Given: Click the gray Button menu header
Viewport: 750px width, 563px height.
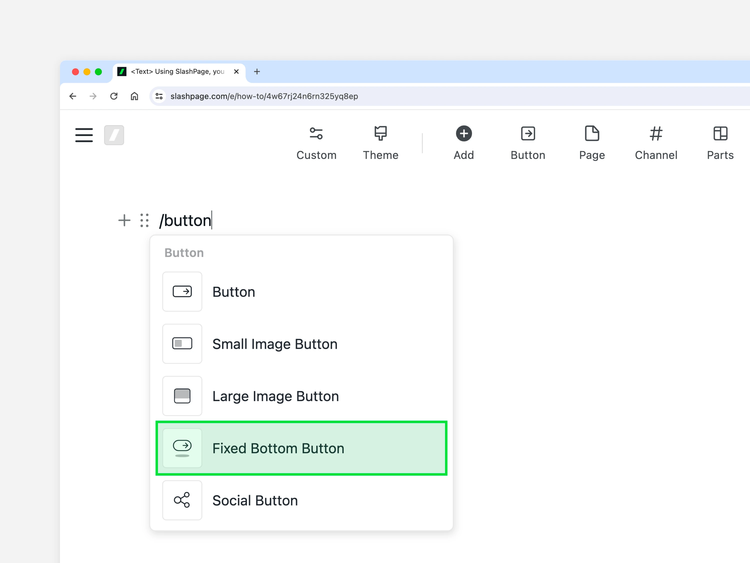Looking at the screenshot, I should tap(184, 253).
